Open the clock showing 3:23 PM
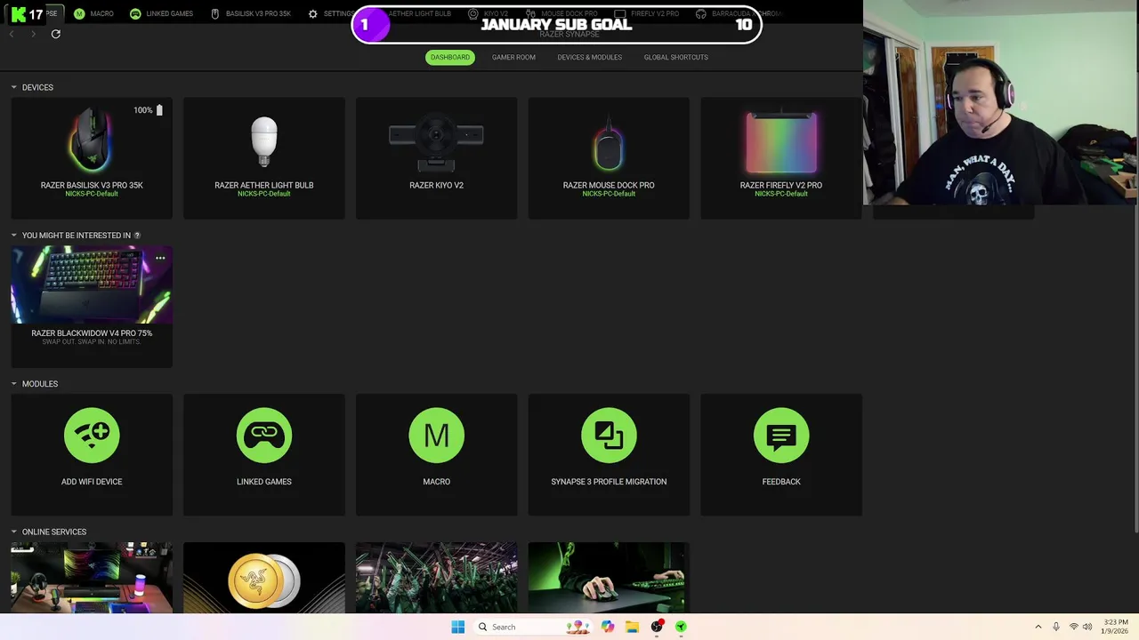 tap(1115, 627)
